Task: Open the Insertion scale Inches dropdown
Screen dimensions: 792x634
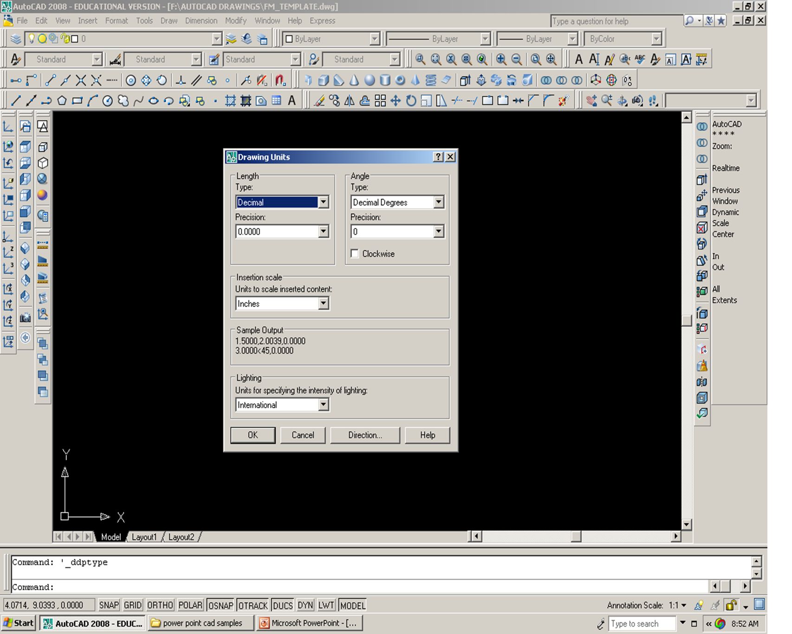Action: pos(282,303)
